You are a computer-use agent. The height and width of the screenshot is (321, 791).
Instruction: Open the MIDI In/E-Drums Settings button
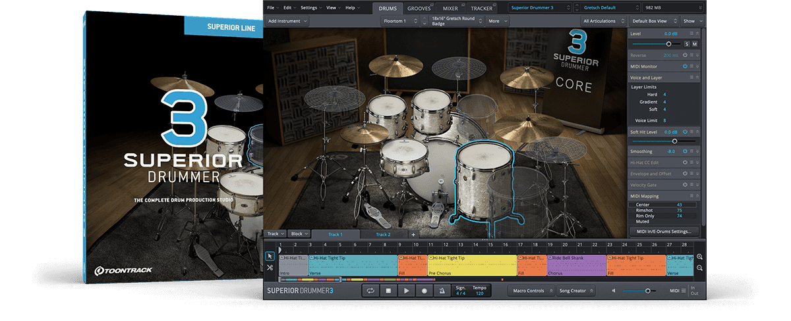pyautogui.click(x=664, y=232)
